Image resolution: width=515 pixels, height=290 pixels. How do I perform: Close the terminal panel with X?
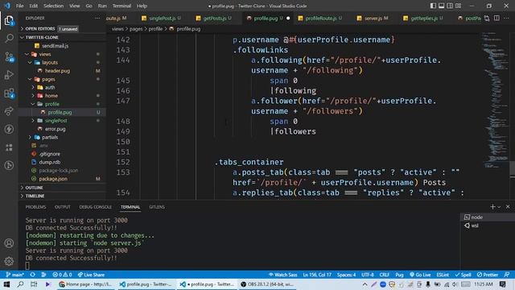click(x=508, y=206)
